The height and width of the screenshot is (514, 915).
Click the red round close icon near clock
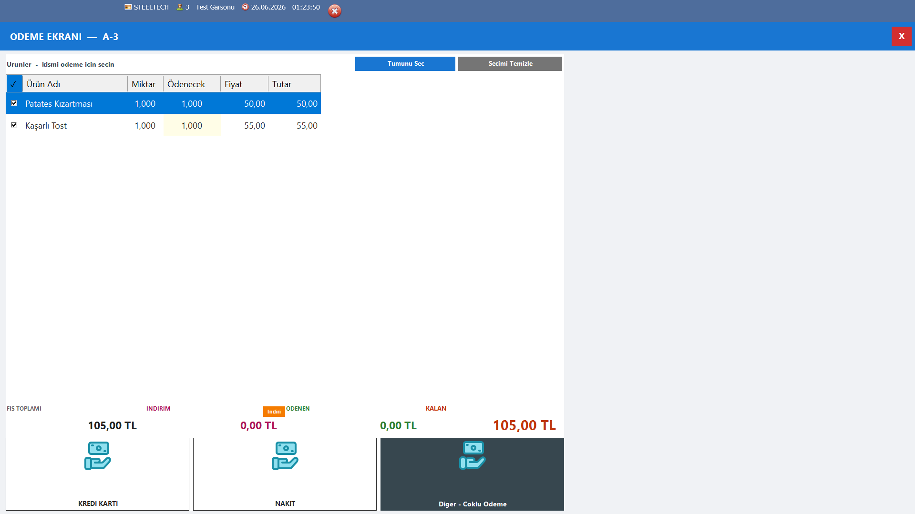tap(335, 11)
